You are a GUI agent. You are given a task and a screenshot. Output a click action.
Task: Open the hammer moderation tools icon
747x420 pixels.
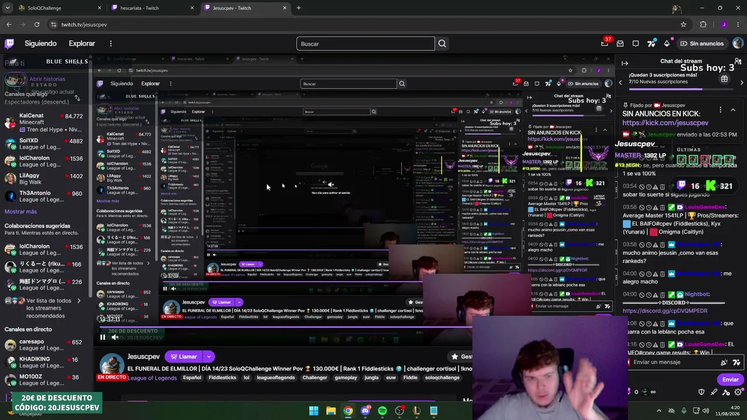[x=726, y=392]
